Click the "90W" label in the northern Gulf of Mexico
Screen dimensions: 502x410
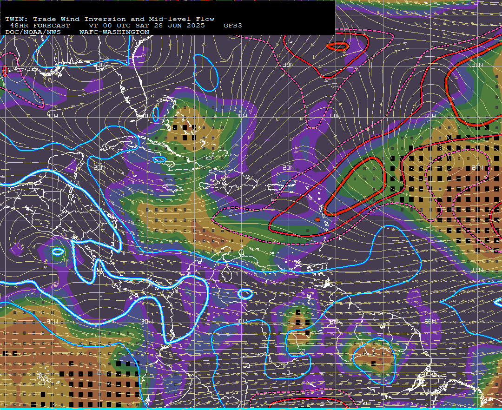pos(53,116)
